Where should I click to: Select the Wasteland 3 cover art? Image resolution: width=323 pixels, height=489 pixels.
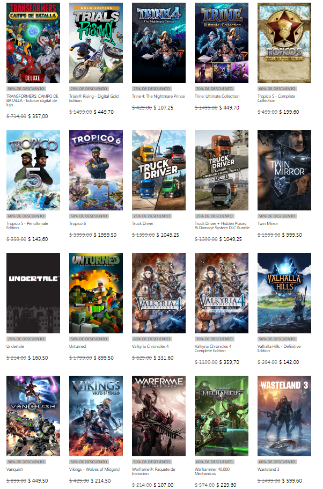[284, 416]
